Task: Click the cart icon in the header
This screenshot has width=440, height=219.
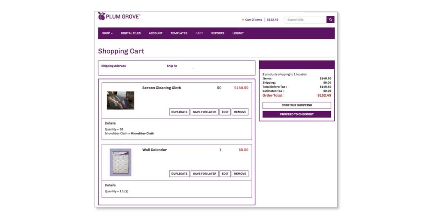Action: click(243, 20)
